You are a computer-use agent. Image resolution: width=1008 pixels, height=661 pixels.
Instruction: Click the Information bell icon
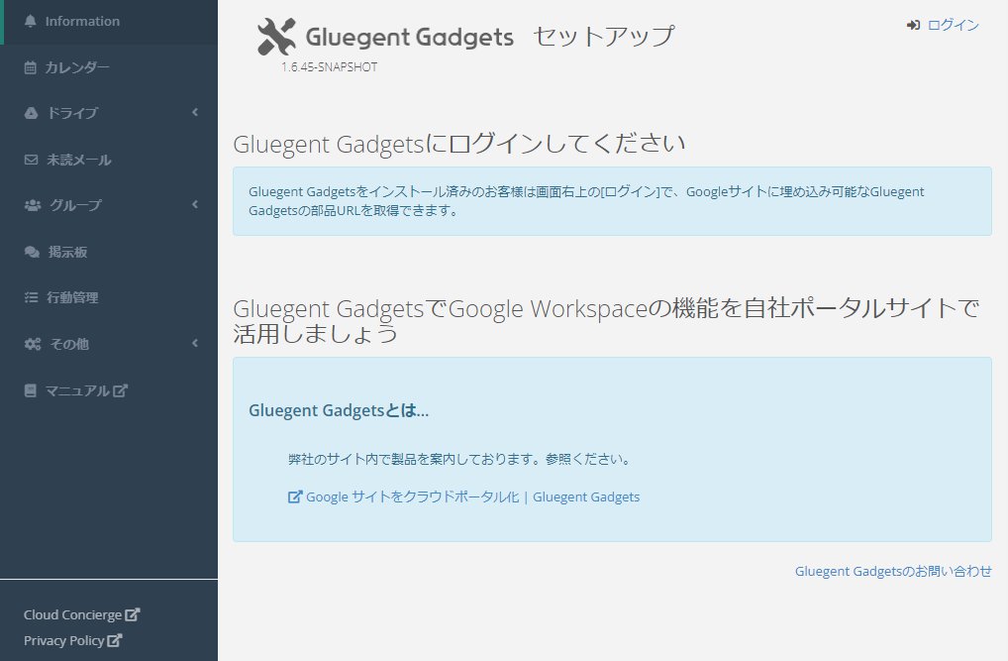point(31,21)
